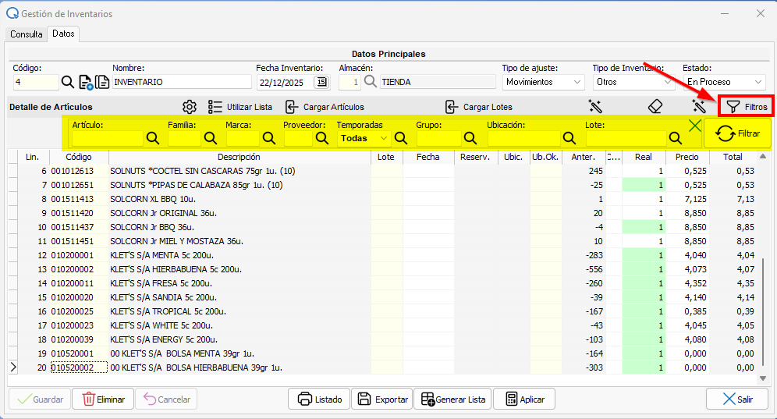The image size is (777, 419).
Task: Click the Filtrar refresh button
Action: (x=737, y=133)
